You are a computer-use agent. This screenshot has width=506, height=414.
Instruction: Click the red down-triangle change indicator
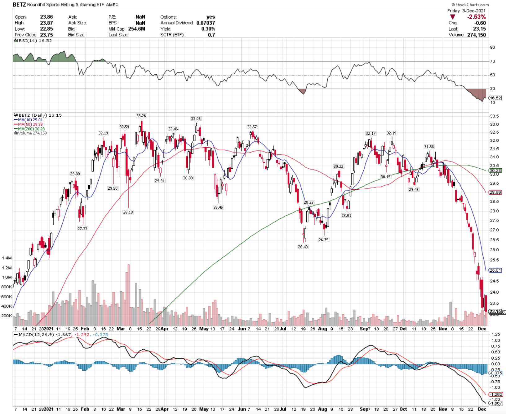[453, 17]
